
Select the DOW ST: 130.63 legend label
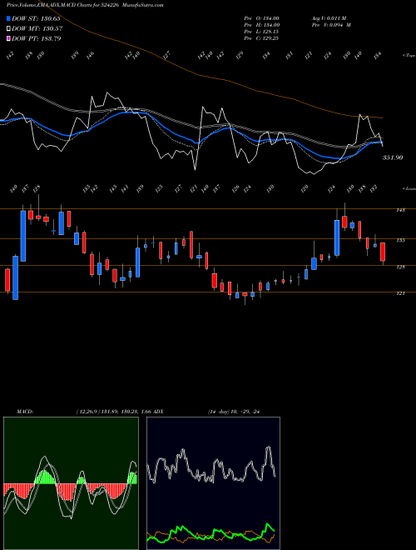[x=36, y=18]
